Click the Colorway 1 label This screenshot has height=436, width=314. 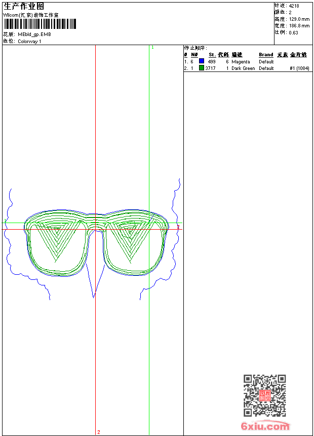coord(29,42)
